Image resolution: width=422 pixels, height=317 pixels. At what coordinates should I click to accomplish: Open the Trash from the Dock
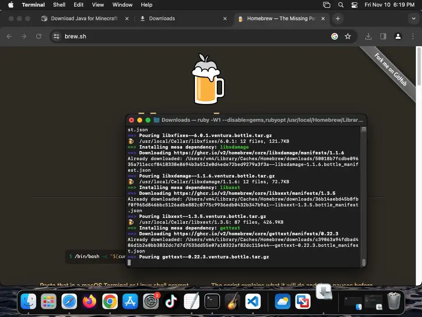click(x=394, y=301)
